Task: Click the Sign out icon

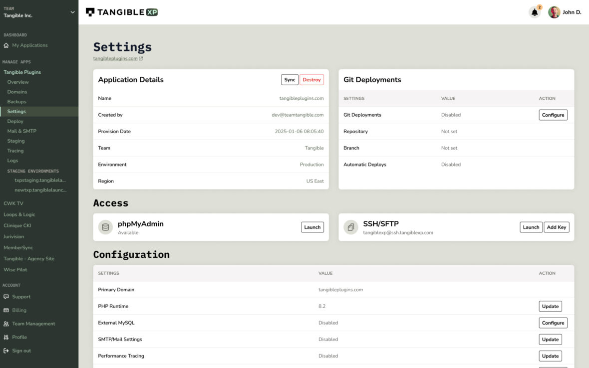Action: [x=5, y=351]
